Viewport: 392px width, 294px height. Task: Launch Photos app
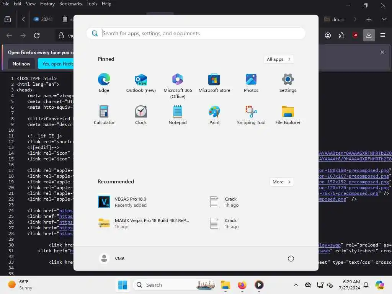pos(251,83)
